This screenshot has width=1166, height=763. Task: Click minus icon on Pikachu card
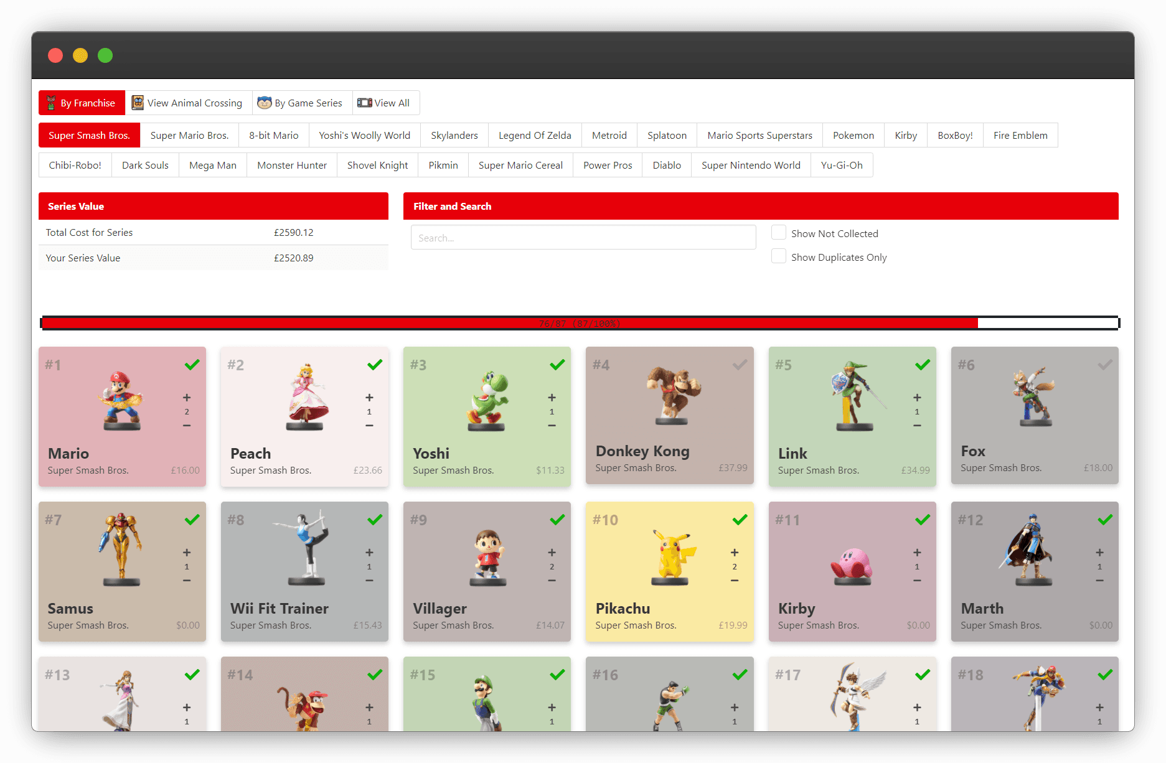coord(735,581)
